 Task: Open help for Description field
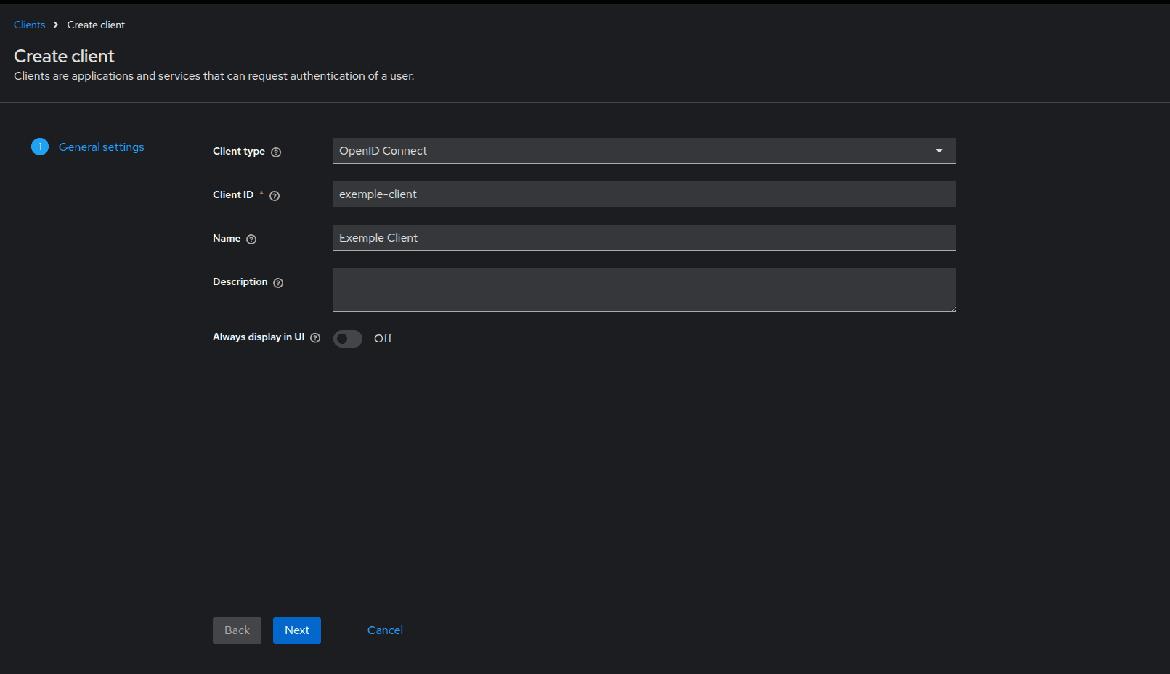pos(278,282)
